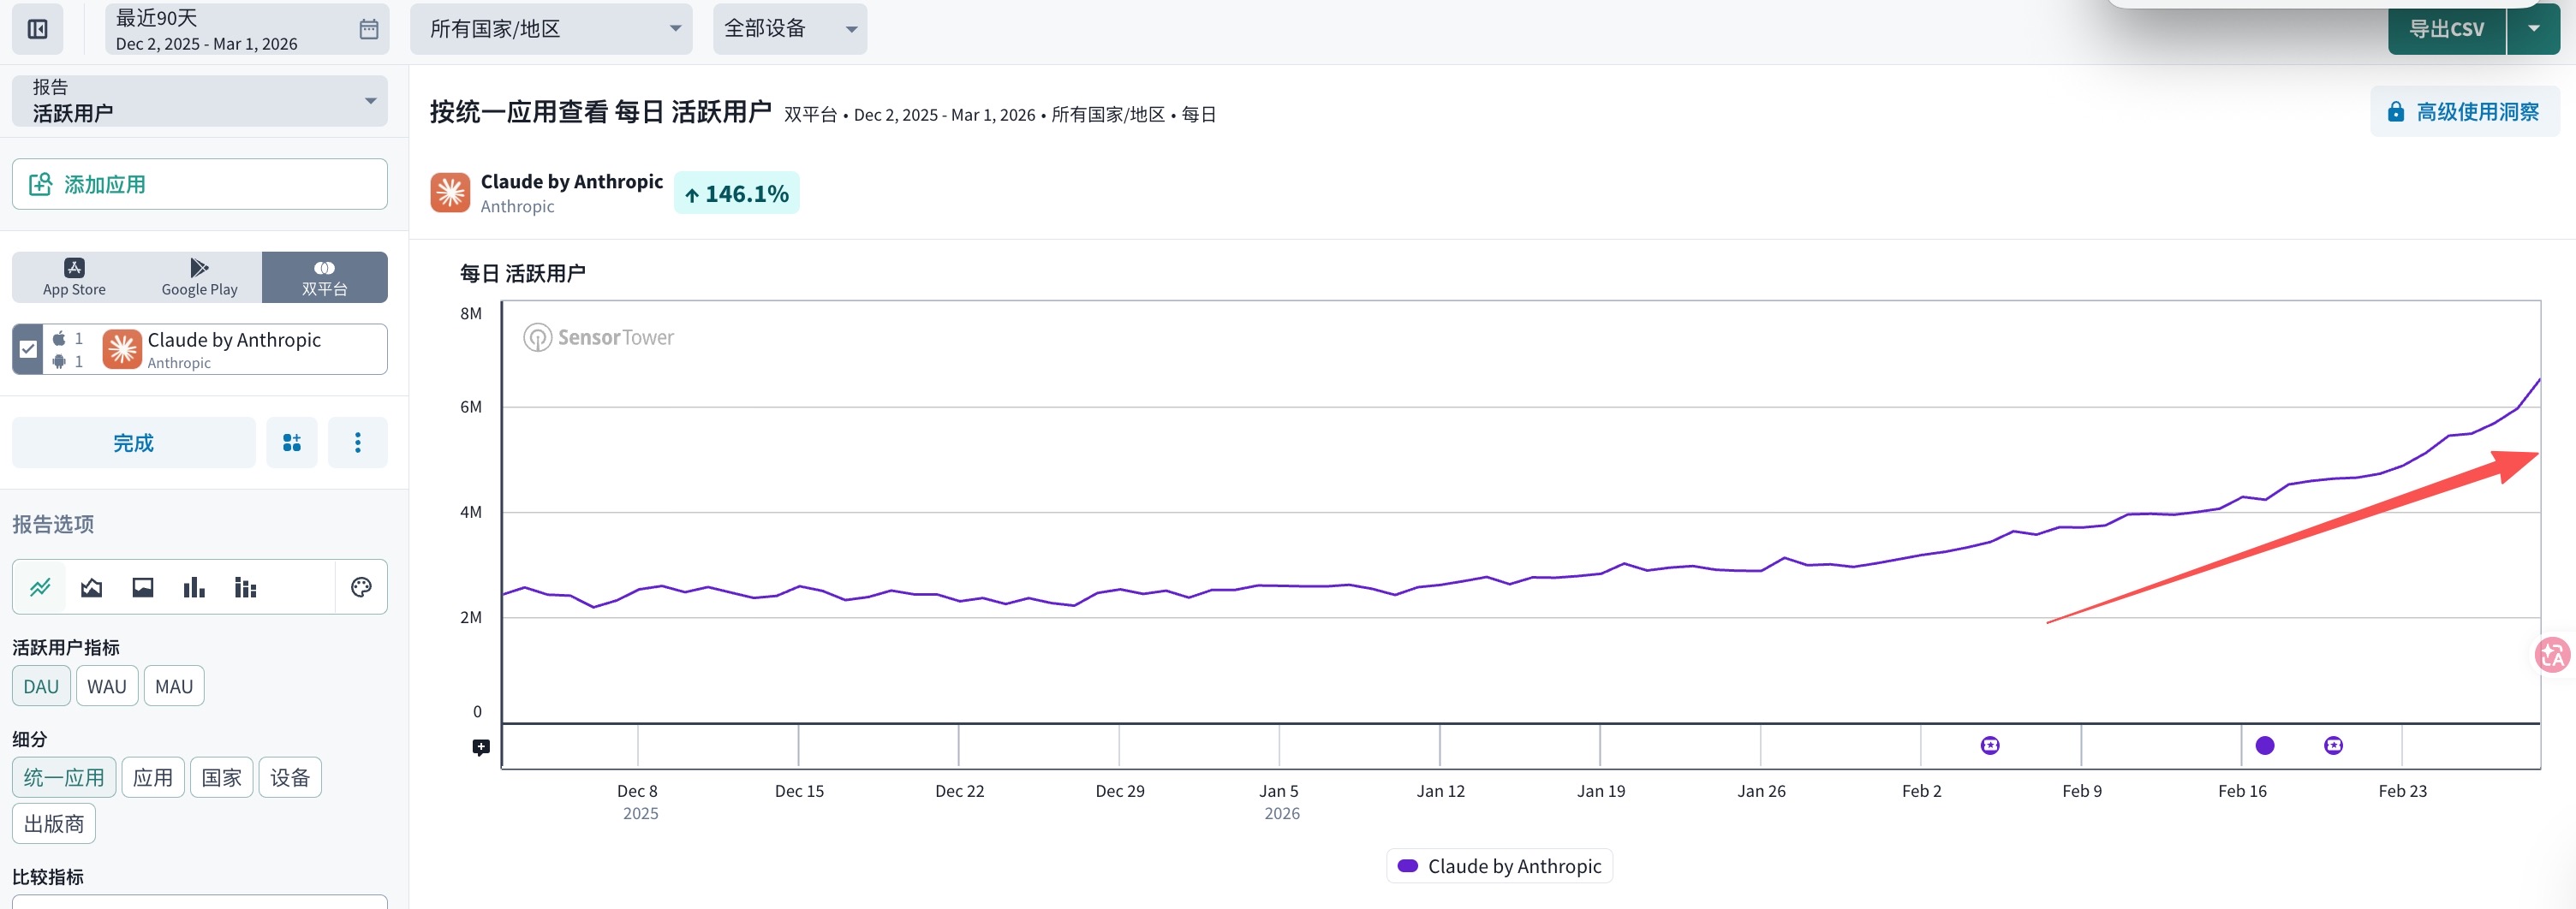Switch to the App Store tab
This screenshot has width=2576, height=909.
[74, 277]
